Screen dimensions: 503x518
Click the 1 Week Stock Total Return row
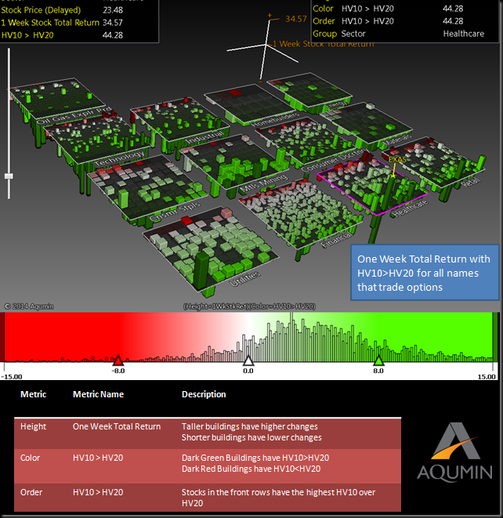[62, 23]
